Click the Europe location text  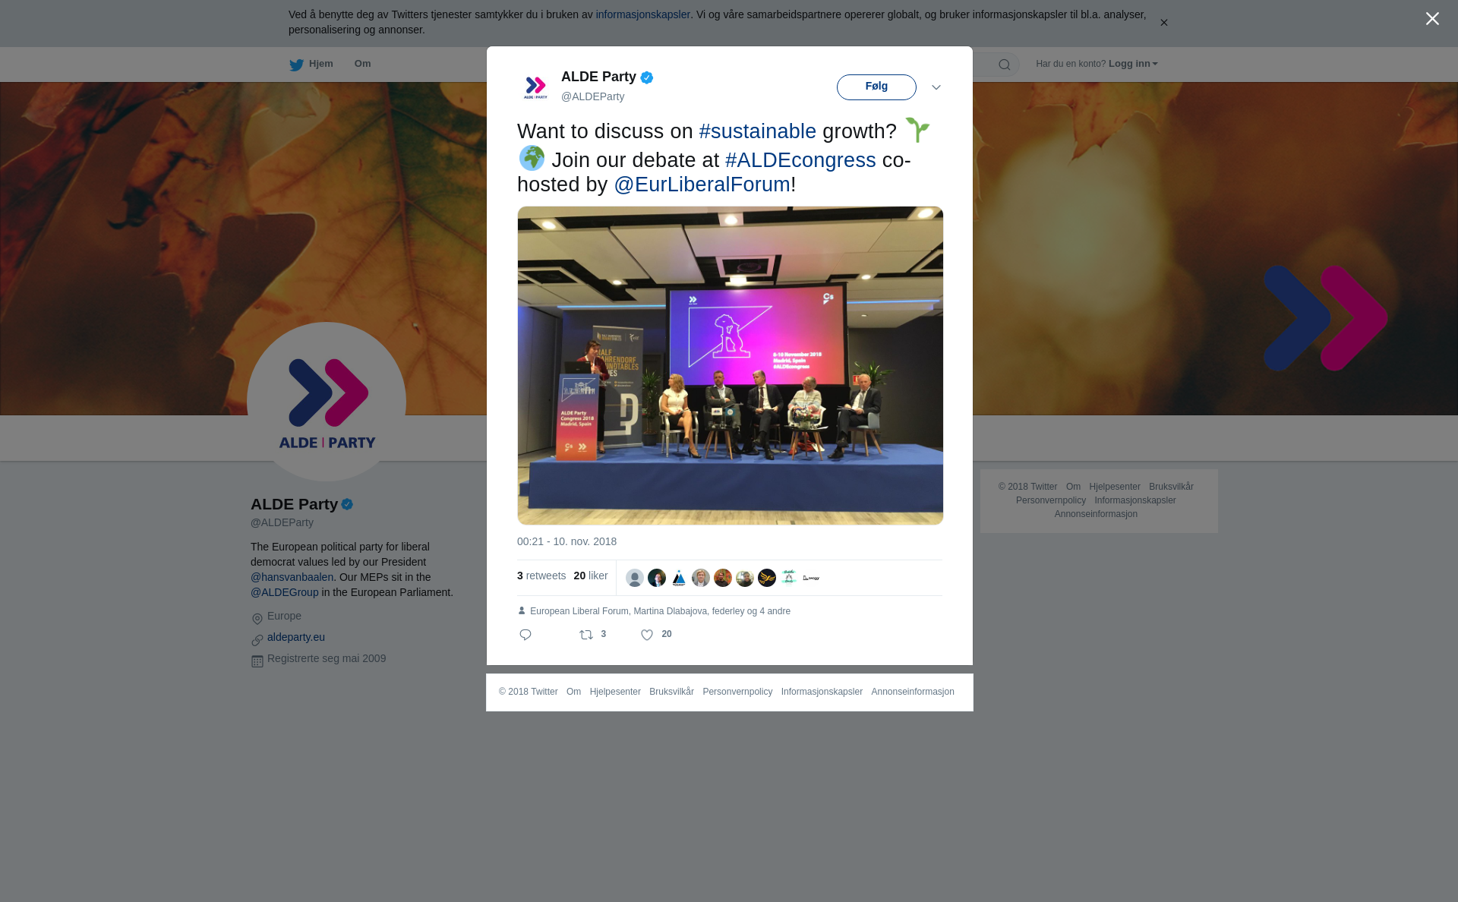point(284,616)
